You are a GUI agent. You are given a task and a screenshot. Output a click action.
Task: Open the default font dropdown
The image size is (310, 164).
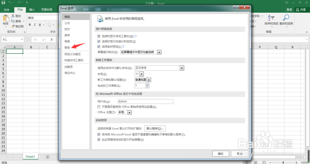pos(182,68)
